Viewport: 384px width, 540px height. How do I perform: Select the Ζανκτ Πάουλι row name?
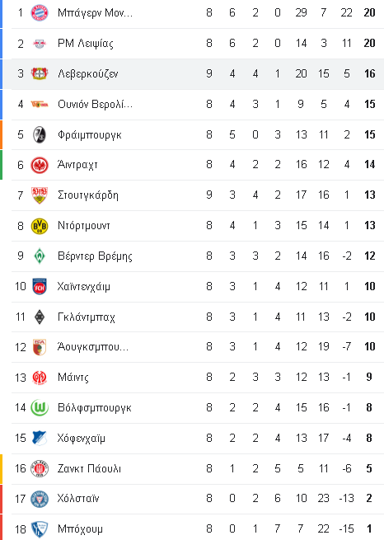[x=89, y=469]
